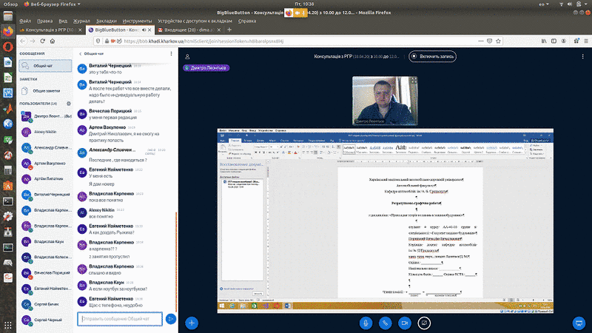Viewport: 592px width, 333px height.
Task: Select user Alexey Nikitin in the users list
Action: coord(46,131)
